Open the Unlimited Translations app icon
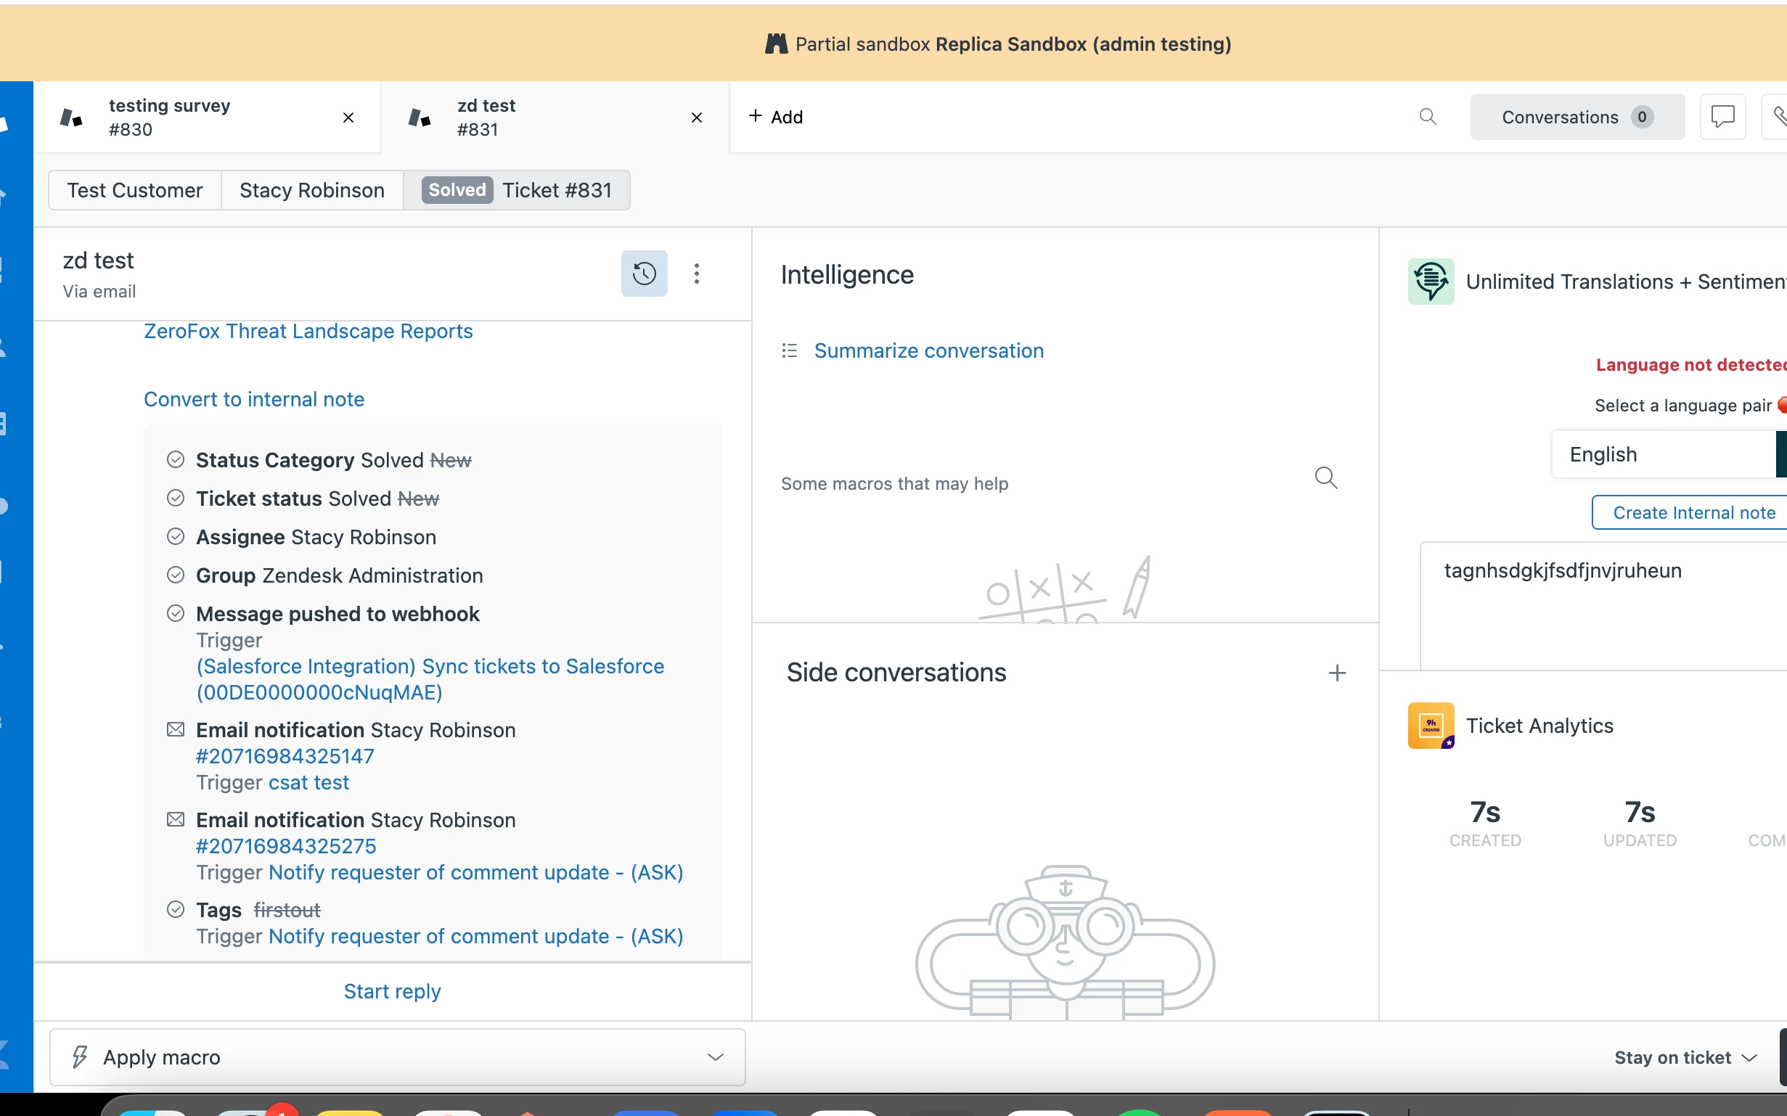The height and width of the screenshot is (1116, 1787). click(x=1431, y=282)
